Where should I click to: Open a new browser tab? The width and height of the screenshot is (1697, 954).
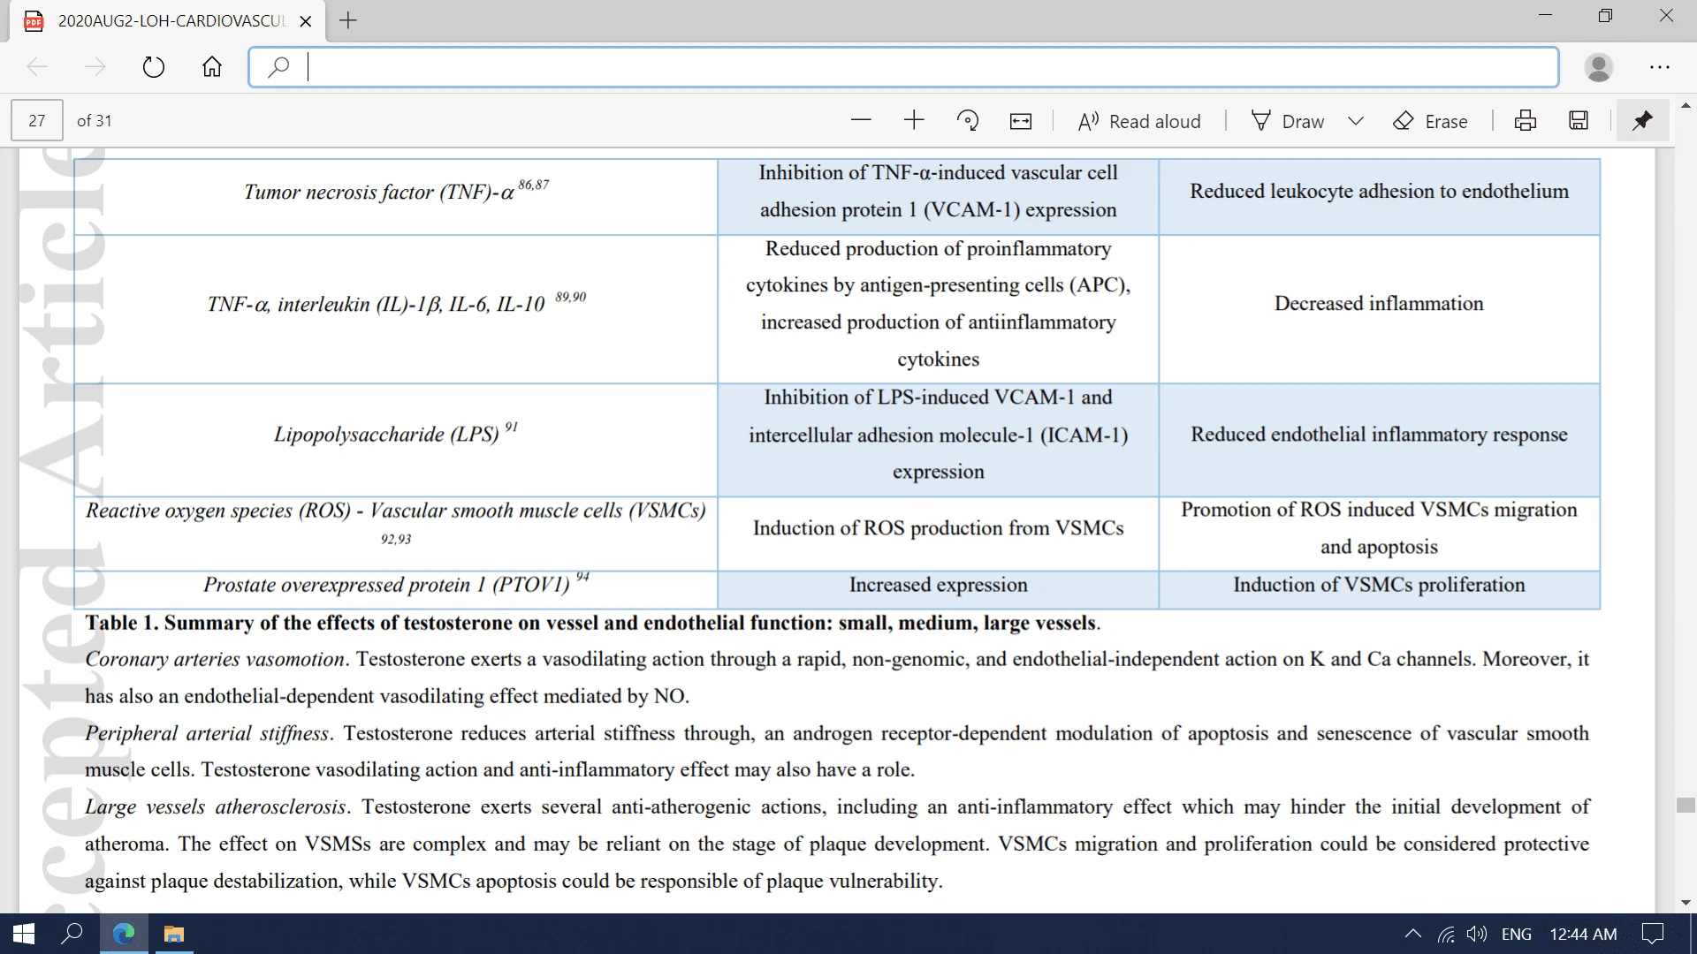pos(348,20)
